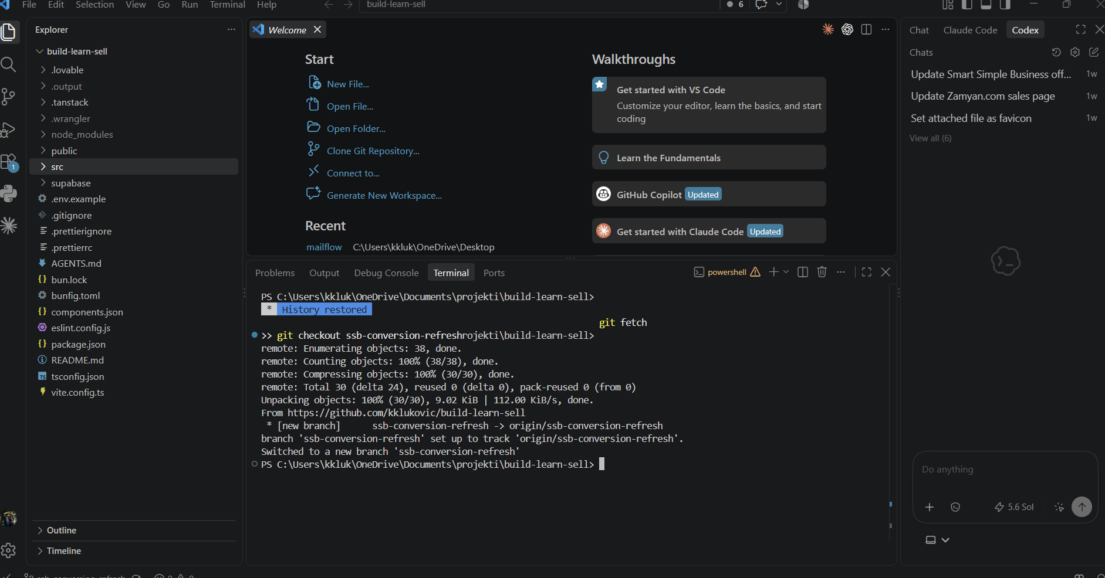Open the Search view icon
1105x578 pixels.
(x=9, y=64)
